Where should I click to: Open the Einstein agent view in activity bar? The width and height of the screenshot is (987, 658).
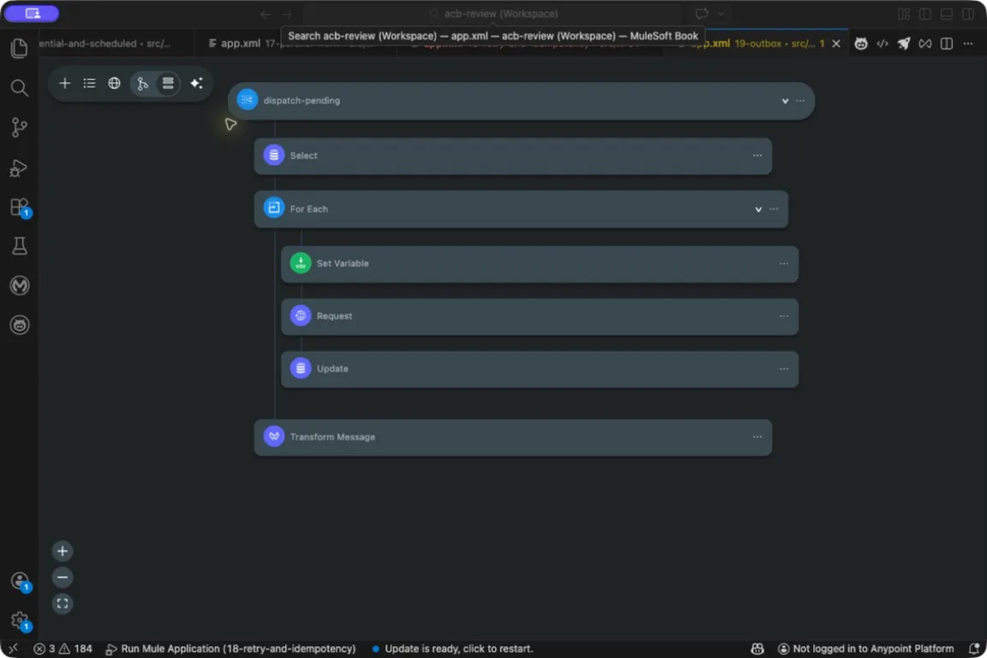click(x=20, y=325)
